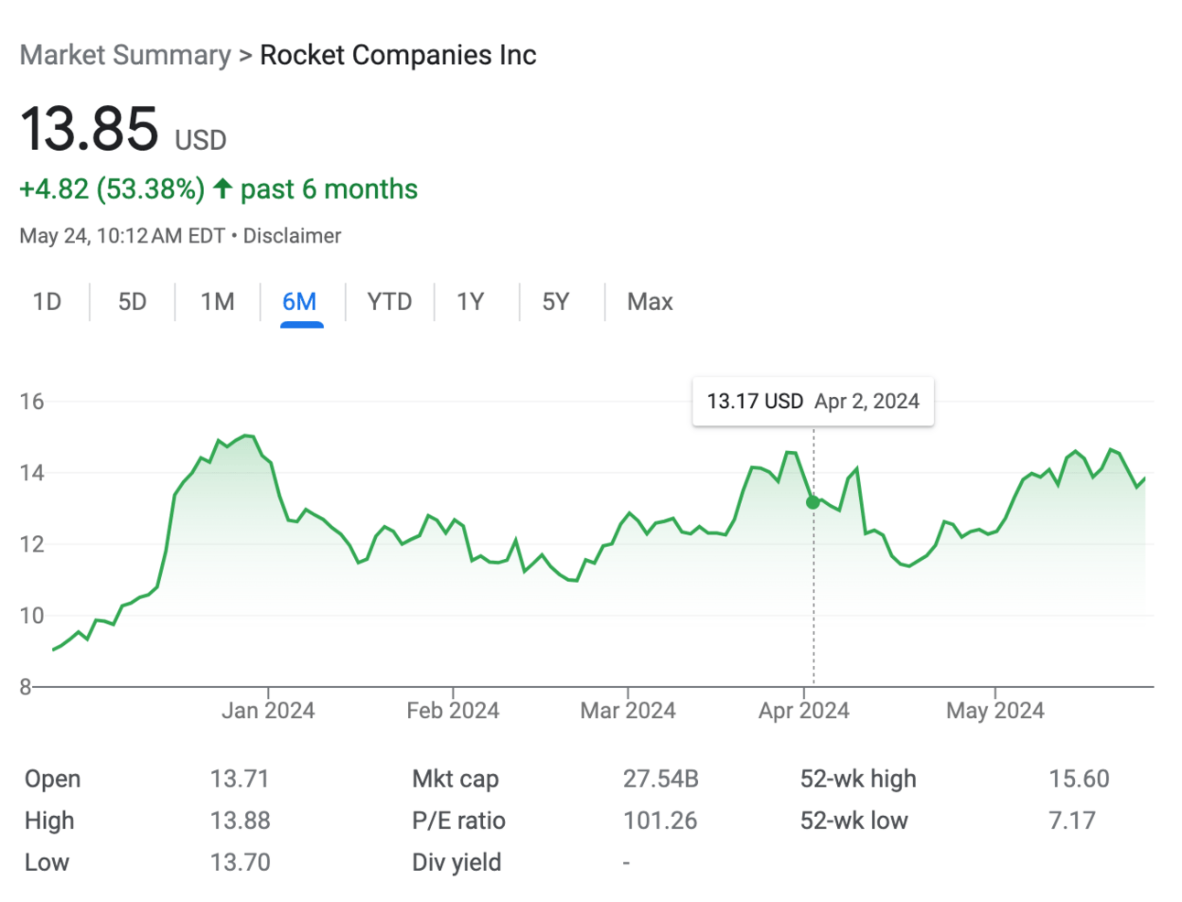The height and width of the screenshot is (902, 1182).
Task: Click the 10 y-axis label
Action: pyautogui.click(x=32, y=616)
